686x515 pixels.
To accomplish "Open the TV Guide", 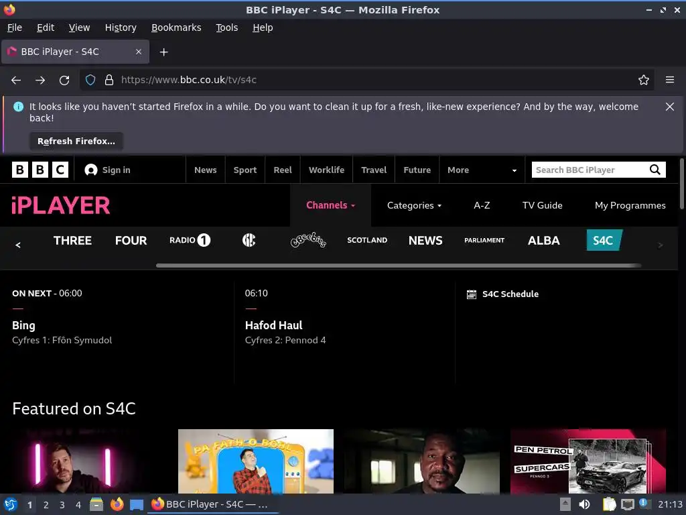I will tap(542, 205).
